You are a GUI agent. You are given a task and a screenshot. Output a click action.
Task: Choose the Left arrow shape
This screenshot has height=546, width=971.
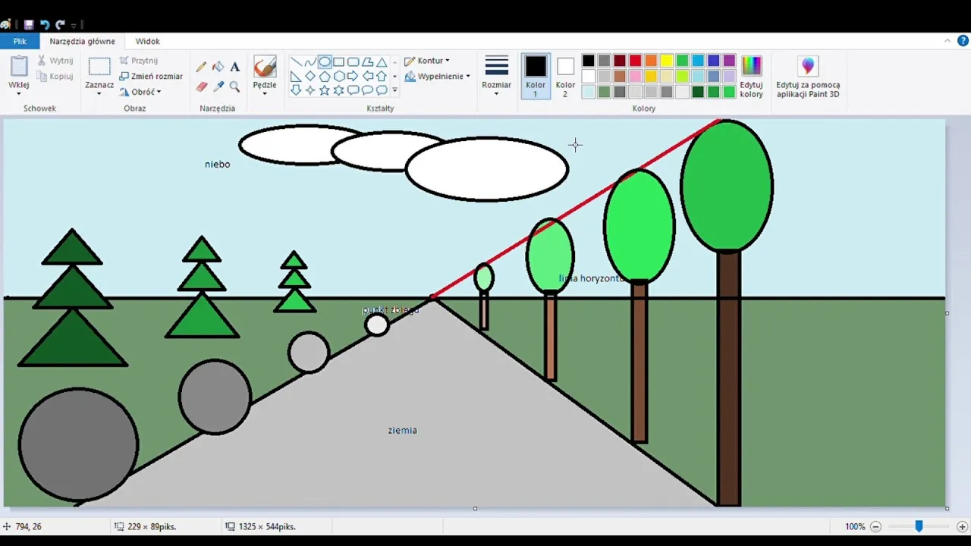point(368,76)
